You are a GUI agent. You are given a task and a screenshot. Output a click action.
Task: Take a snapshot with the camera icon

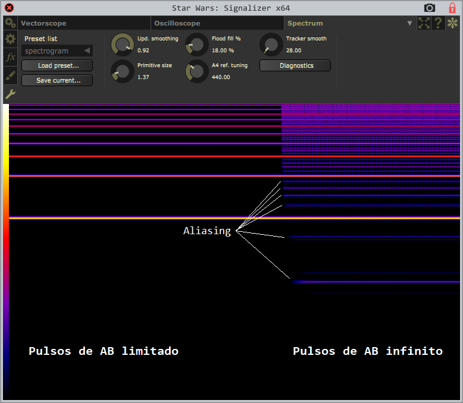pyautogui.click(x=429, y=8)
